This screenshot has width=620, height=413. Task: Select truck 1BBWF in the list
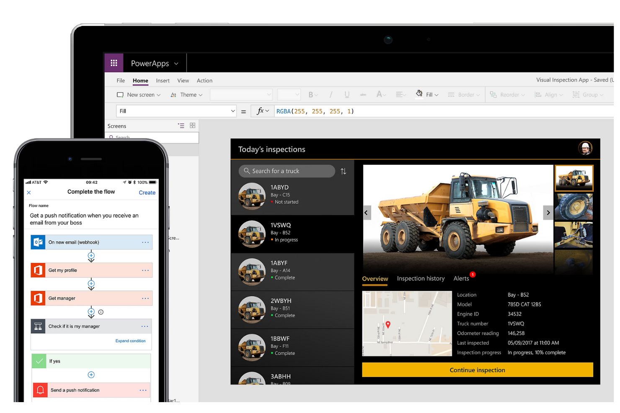(x=292, y=348)
